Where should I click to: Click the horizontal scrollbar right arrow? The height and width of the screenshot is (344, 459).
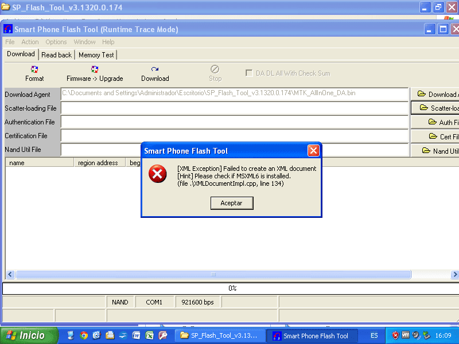click(x=455, y=275)
